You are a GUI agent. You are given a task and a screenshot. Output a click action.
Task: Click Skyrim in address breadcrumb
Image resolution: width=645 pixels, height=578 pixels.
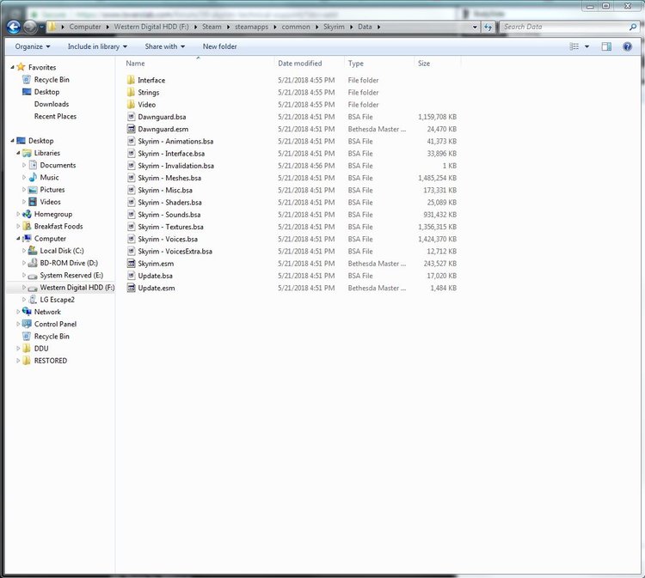(334, 27)
